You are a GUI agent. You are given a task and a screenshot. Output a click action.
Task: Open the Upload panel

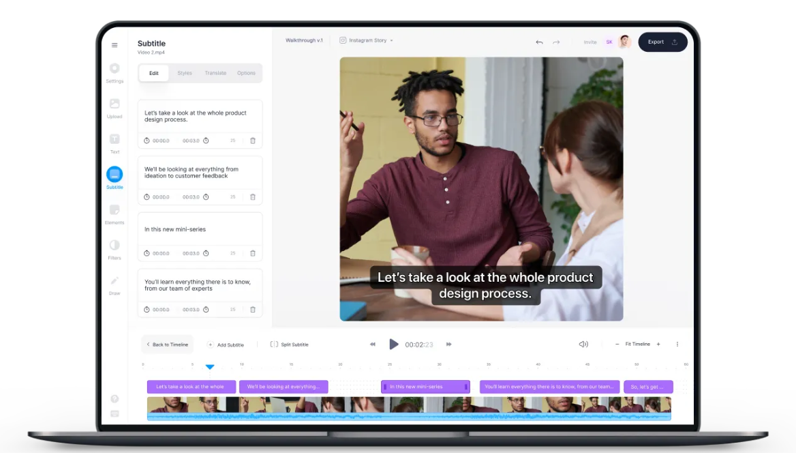[114, 108]
